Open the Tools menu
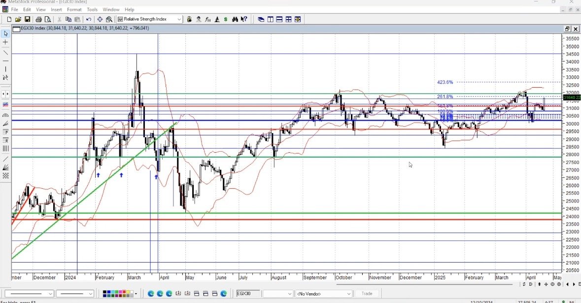581x303 pixels. click(92, 9)
